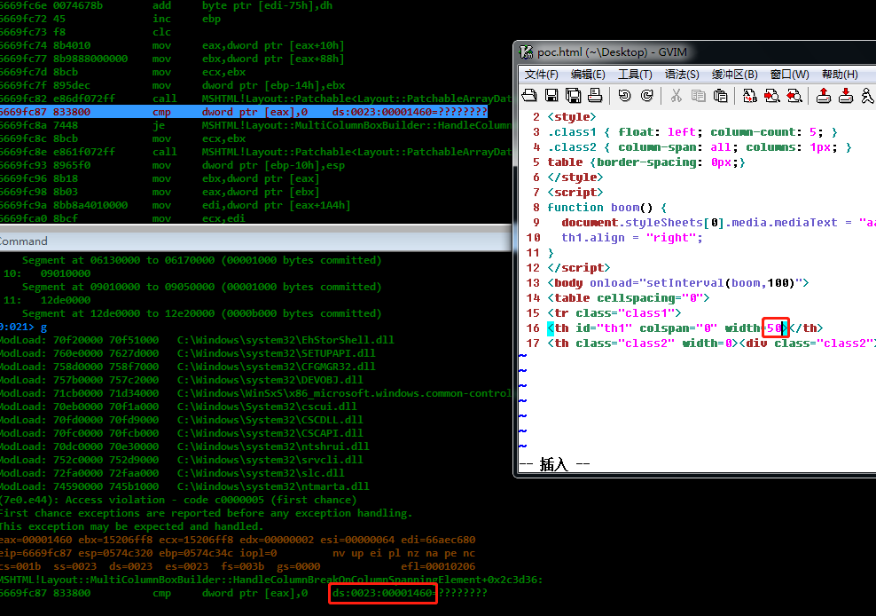Screen dimensions: 876x616
Task: Click line 4 .class2 column-span rule
Action: pos(700,147)
